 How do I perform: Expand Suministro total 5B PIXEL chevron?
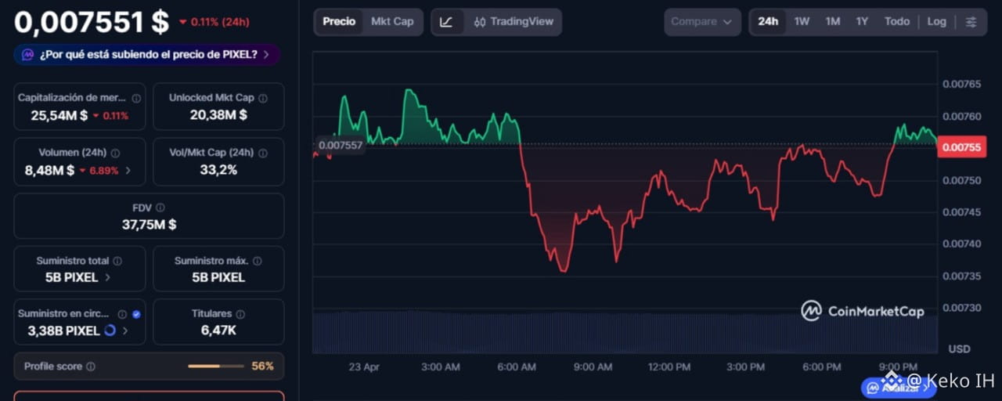[107, 277]
